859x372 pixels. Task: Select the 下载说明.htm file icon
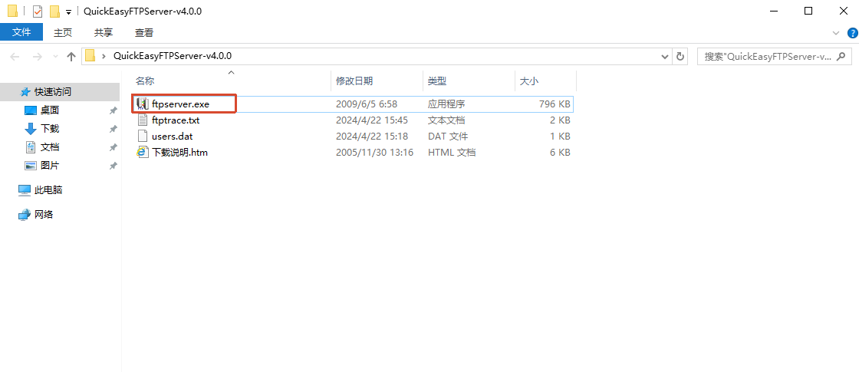tap(143, 153)
